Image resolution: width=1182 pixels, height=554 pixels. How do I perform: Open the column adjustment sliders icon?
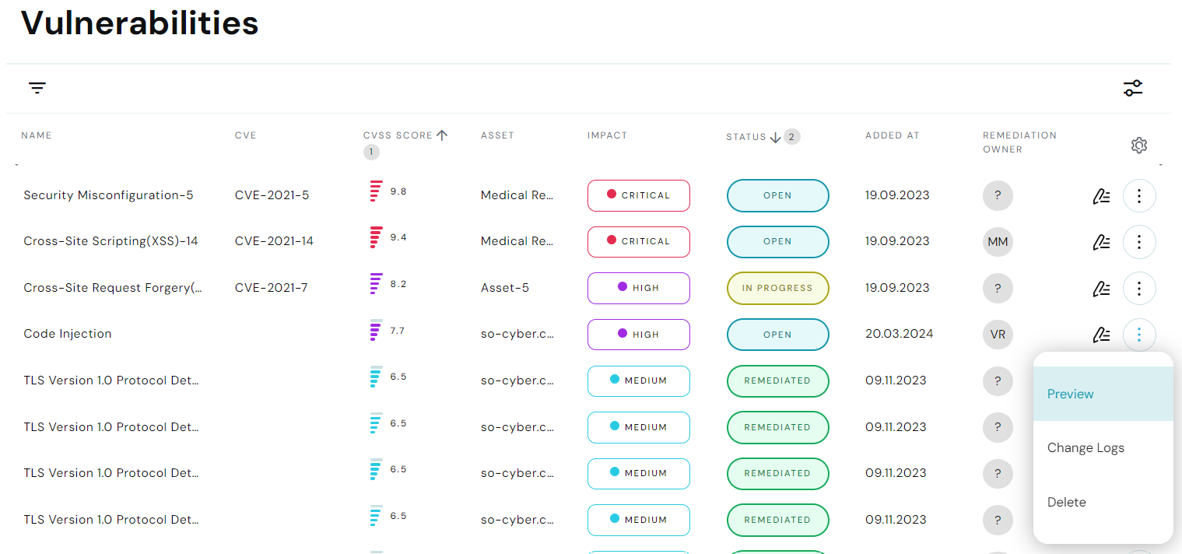(1133, 88)
